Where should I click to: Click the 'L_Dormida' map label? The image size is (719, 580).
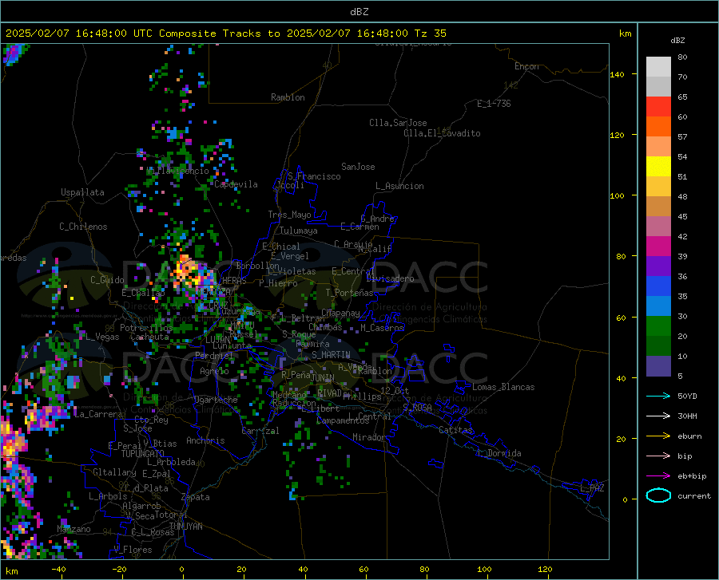(499, 453)
